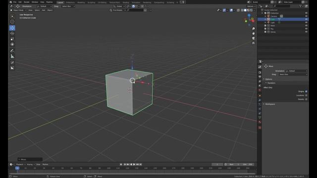Toggle show gizmos in the viewport header
Image resolution: width=317 pixels, height=178 pixels.
224,10
